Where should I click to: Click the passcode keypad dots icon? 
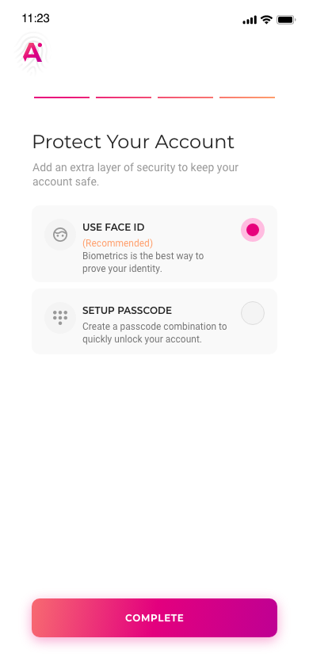[x=60, y=317]
